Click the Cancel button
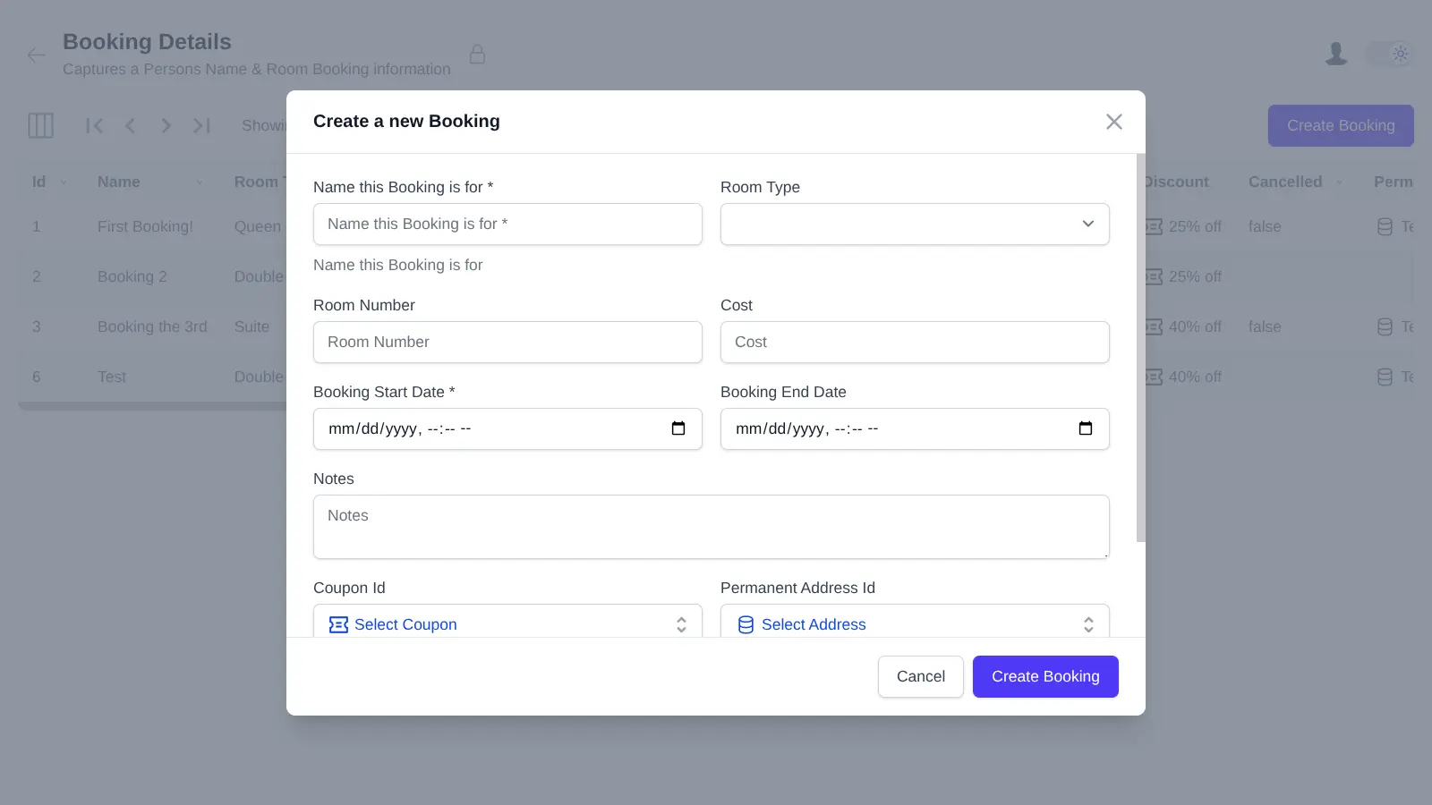Image resolution: width=1432 pixels, height=805 pixels. 920,676
